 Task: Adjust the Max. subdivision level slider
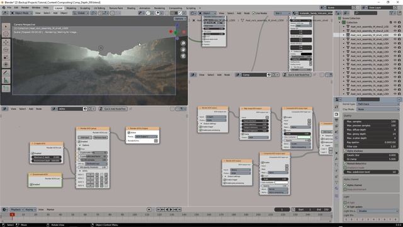(x=371, y=172)
